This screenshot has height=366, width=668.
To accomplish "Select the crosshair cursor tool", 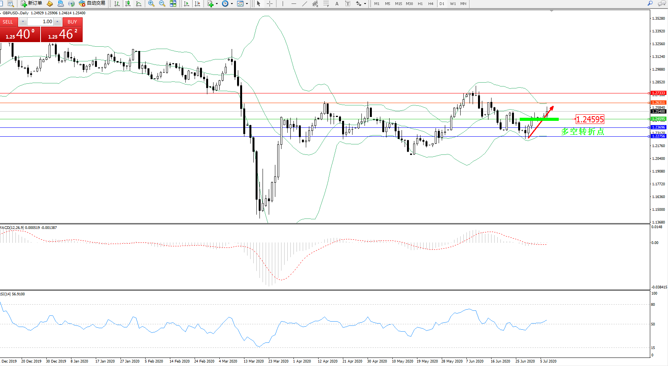I will point(270,3).
